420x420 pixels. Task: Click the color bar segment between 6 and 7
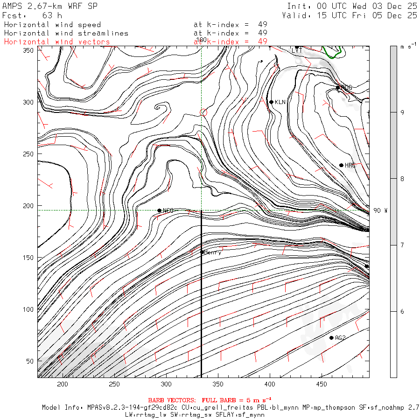click(x=393, y=278)
